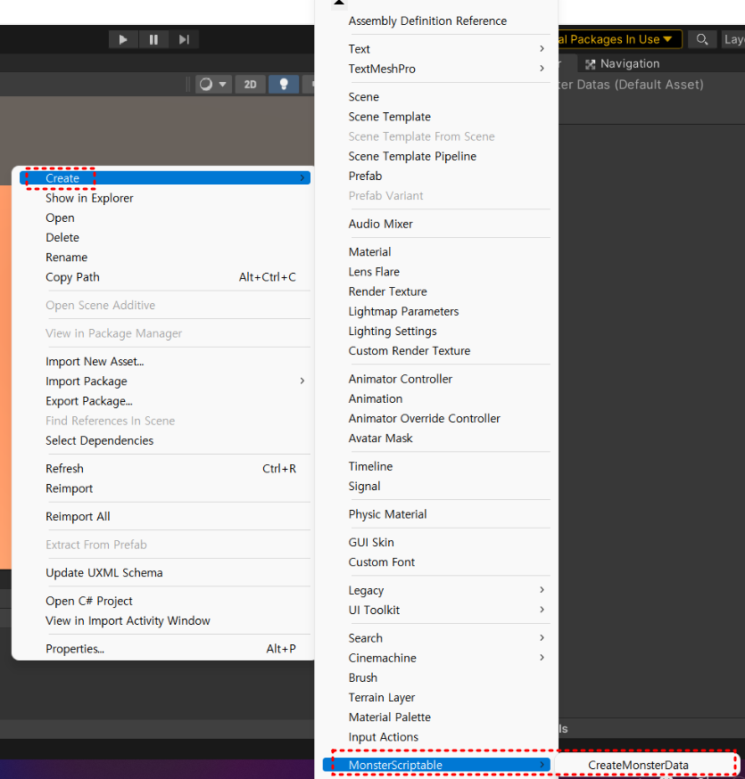
Task: Click the Play button in Unity toolbar
Action: [x=123, y=39]
